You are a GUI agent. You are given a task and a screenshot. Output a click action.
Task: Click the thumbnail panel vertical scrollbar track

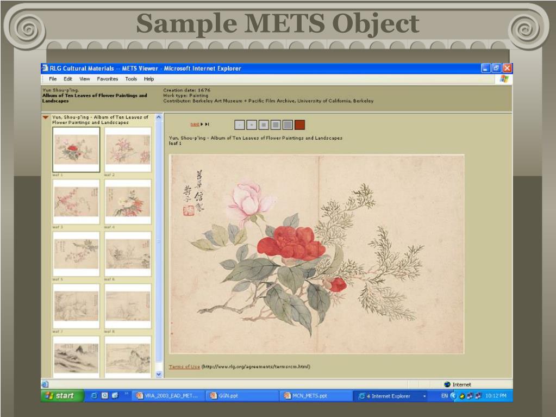[x=159, y=245]
